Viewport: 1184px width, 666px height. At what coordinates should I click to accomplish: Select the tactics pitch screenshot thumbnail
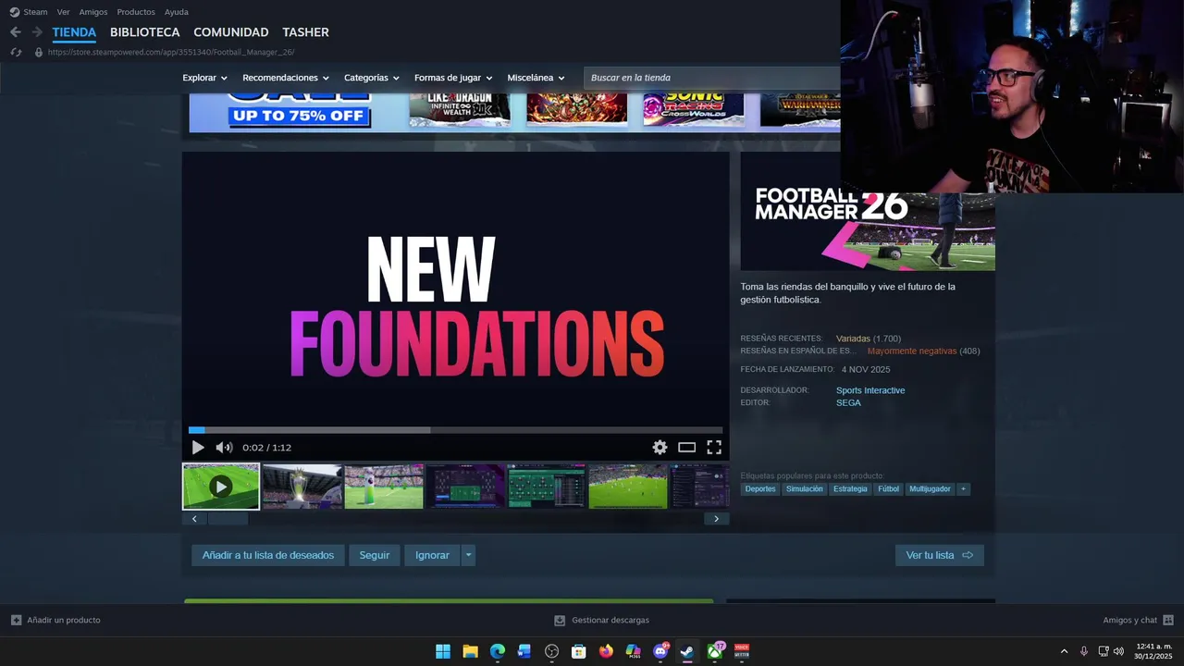[547, 487]
